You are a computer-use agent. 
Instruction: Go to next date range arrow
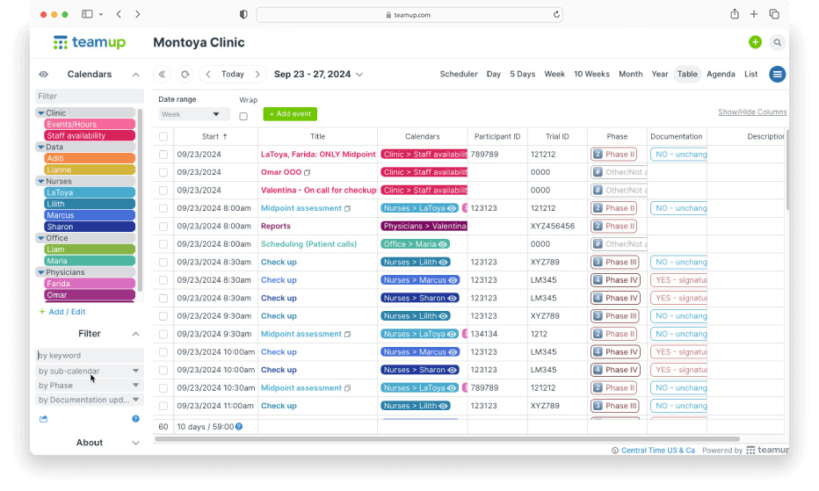257,75
